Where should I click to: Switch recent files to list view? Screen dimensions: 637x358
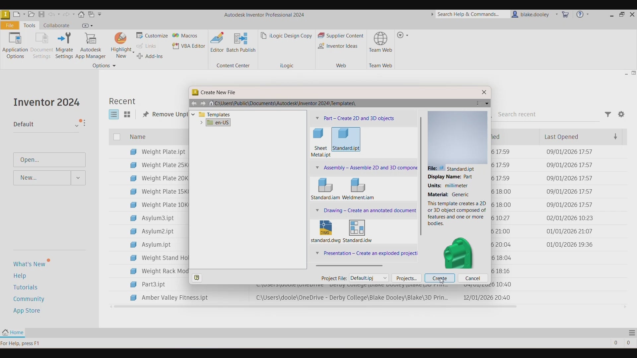point(114,115)
